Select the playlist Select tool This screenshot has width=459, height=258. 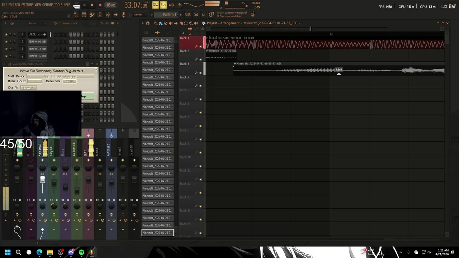tap(186, 23)
